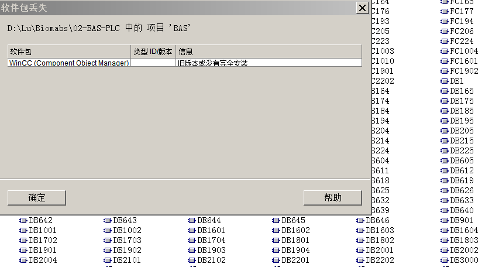Close the 软件包丢失 dialog
This screenshot has width=499, height=267.
click(x=363, y=8)
